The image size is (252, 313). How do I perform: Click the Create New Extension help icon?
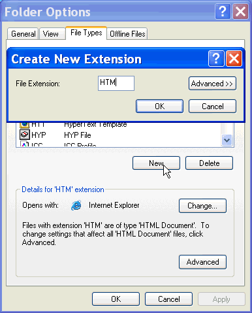tap(216, 58)
